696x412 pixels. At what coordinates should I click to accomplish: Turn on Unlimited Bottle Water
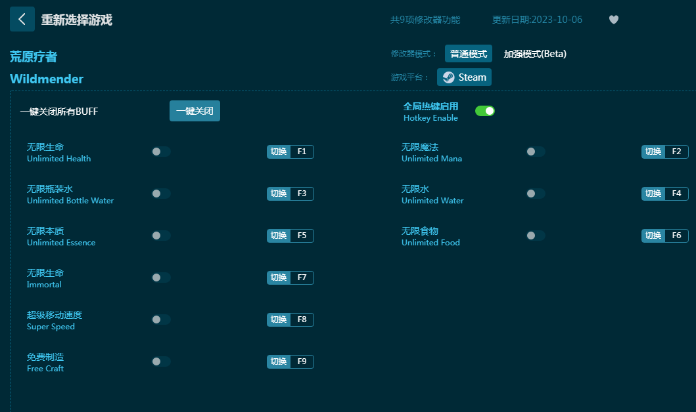coord(161,194)
